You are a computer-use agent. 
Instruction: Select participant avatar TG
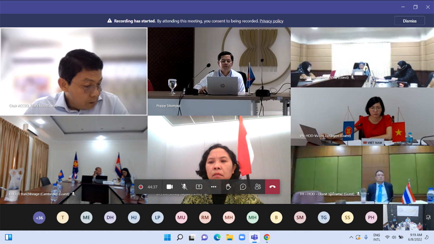point(324,217)
